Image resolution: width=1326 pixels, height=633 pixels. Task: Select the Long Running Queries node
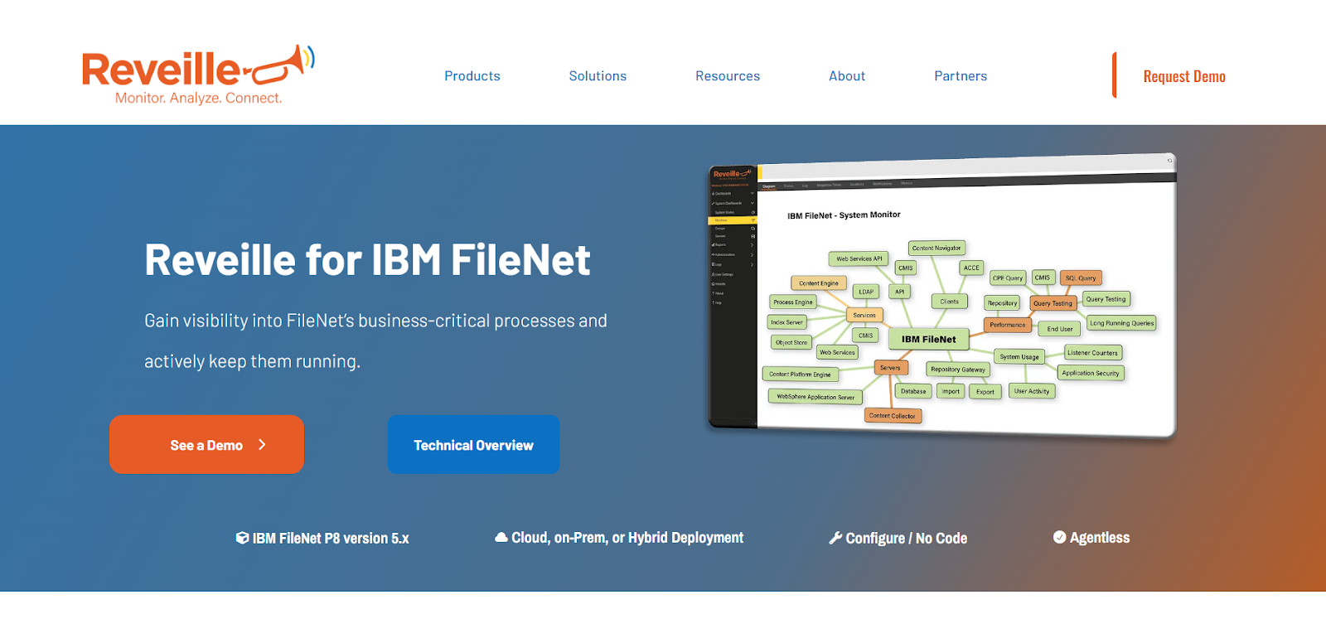click(x=1121, y=323)
